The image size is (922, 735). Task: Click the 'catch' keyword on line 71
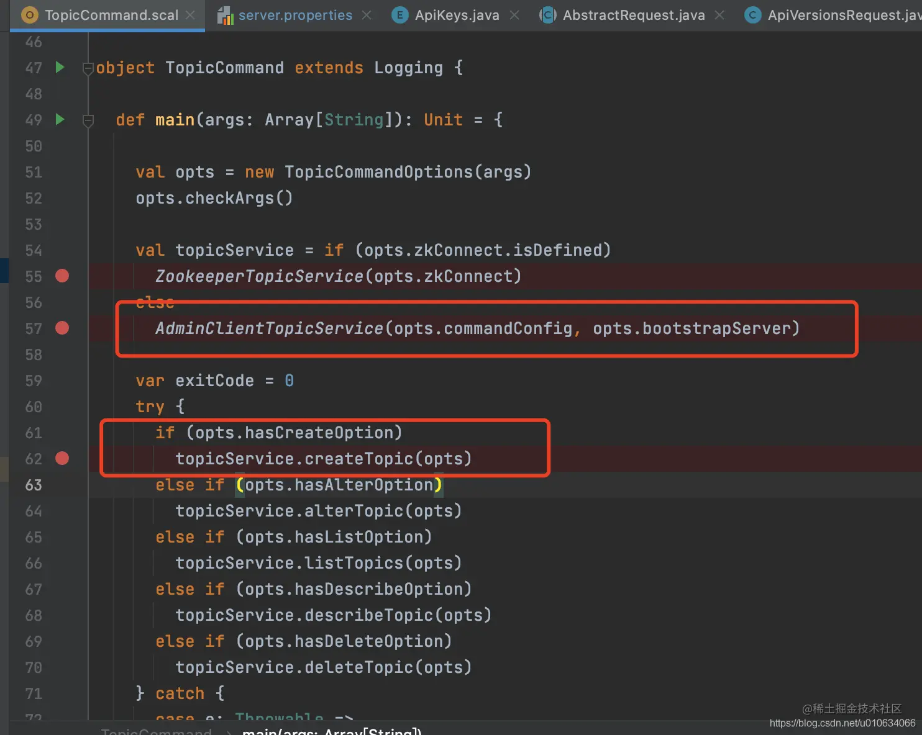180,693
